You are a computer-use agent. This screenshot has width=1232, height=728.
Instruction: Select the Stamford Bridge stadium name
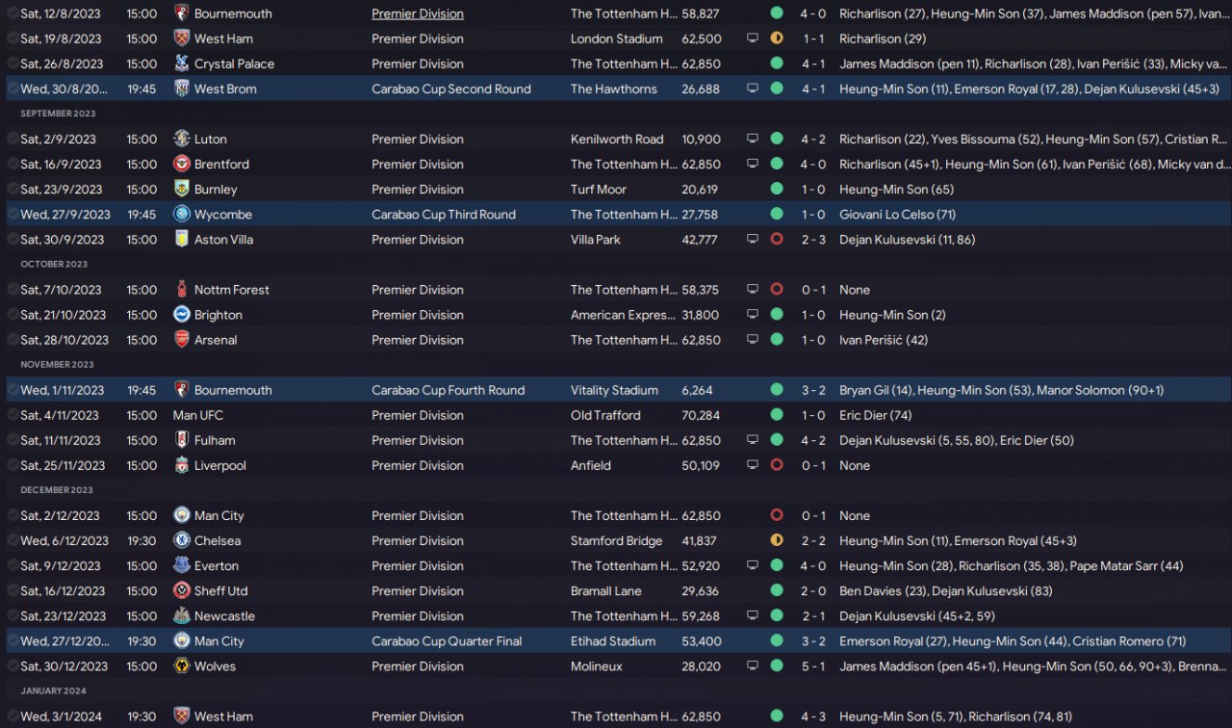pos(616,540)
